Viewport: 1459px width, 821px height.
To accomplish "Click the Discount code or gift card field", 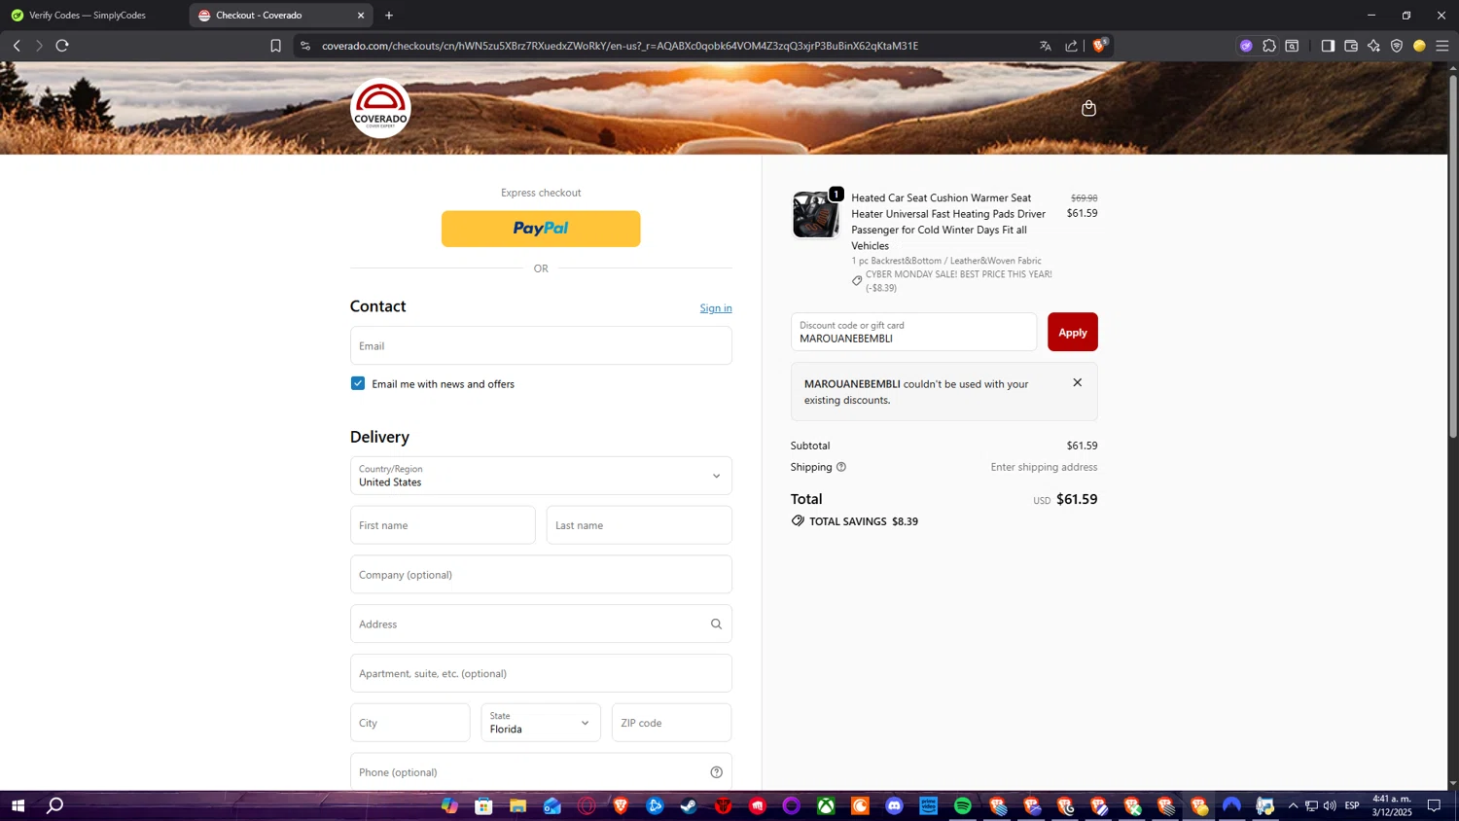I will [913, 332].
